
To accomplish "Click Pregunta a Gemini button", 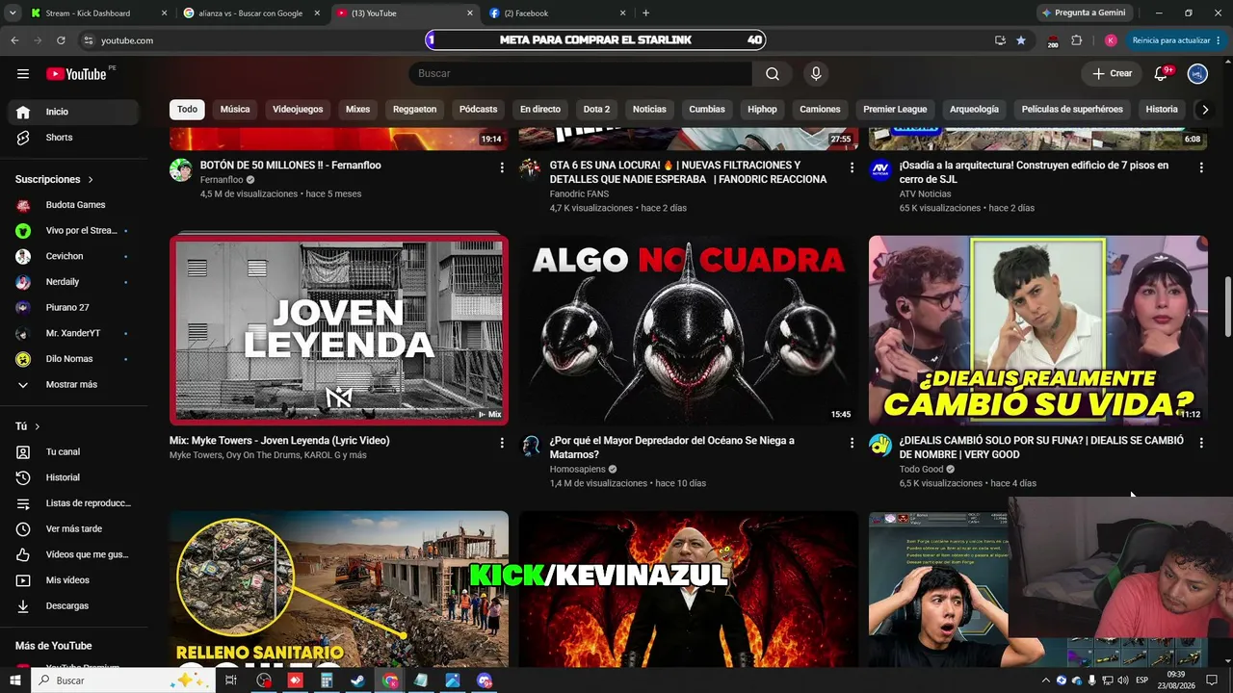I will coord(1083,13).
